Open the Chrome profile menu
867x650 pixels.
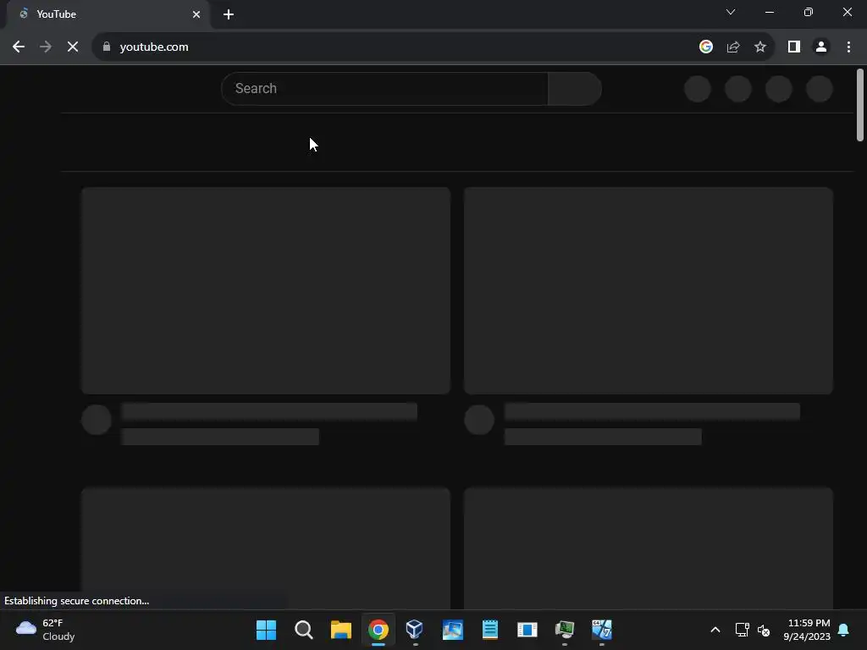click(821, 47)
